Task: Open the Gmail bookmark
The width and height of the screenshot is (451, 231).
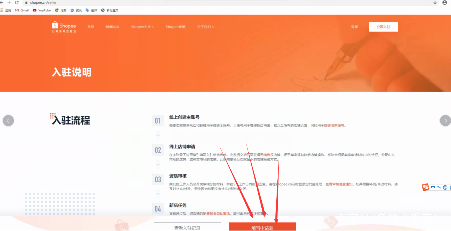Action: click(22, 10)
